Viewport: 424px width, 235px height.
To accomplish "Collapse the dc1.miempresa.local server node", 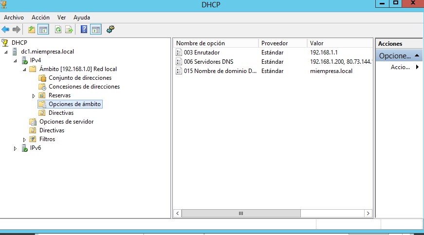I will [x=6, y=52].
